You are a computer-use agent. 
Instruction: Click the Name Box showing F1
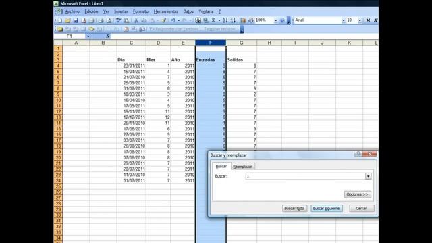coord(70,36)
